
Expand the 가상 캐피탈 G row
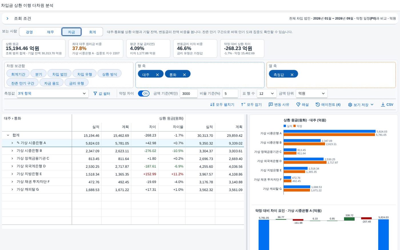click(x=12, y=189)
